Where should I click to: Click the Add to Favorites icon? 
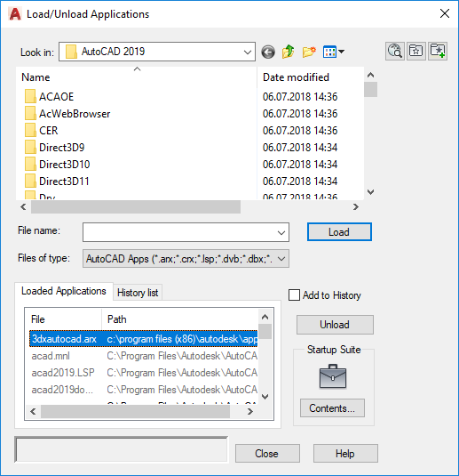coord(438,51)
